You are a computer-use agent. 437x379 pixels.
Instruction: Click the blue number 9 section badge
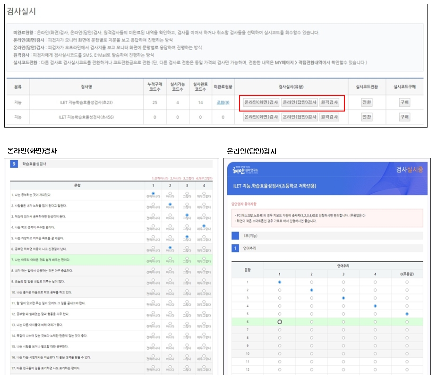tap(14, 164)
